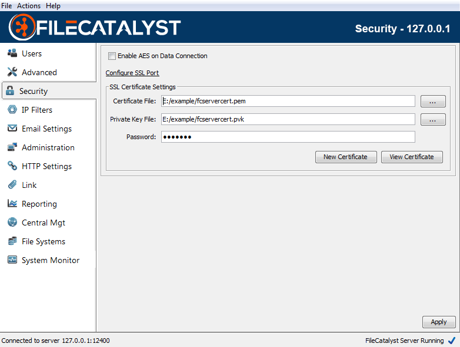
Task: Enable AES on Data Connection checkbox
Action: click(x=112, y=56)
